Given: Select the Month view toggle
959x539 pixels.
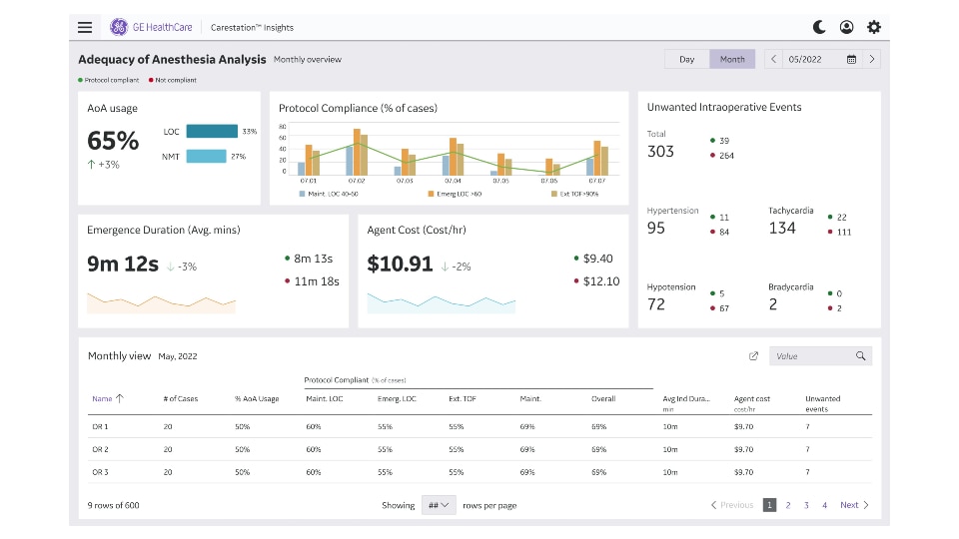Looking at the screenshot, I should [x=732, y=60].
